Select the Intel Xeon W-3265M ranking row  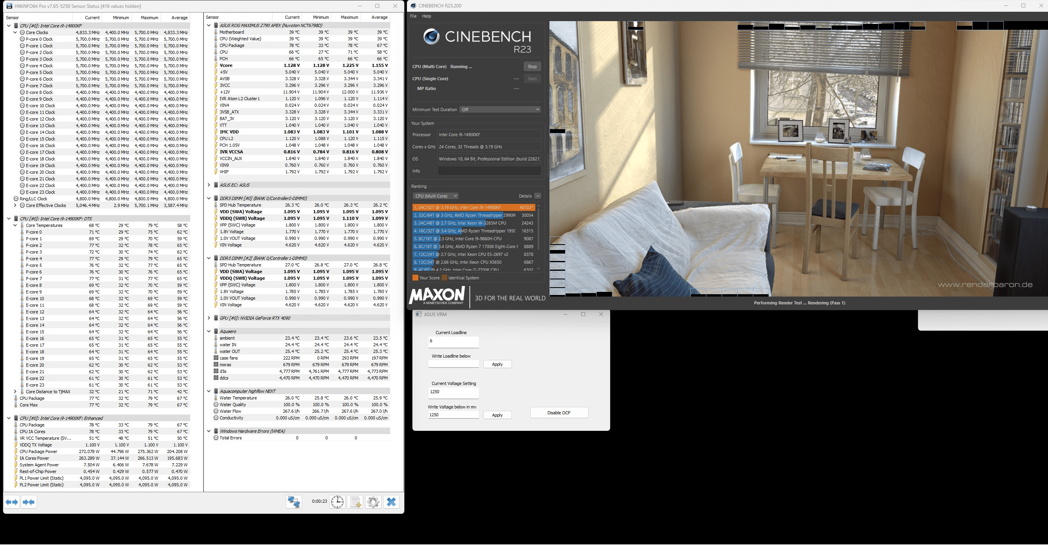(x=474, y=223)
